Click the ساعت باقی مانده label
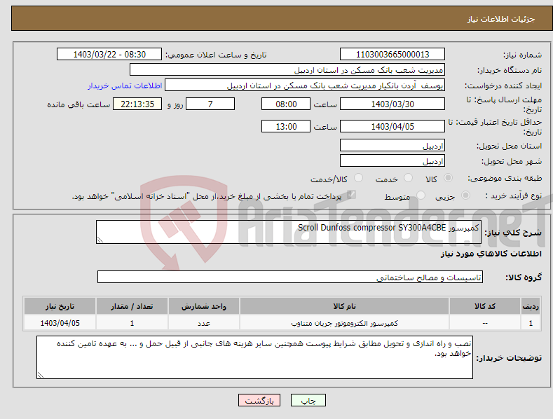The width and height of the screenshot is (553, 419). click(78, 104)
